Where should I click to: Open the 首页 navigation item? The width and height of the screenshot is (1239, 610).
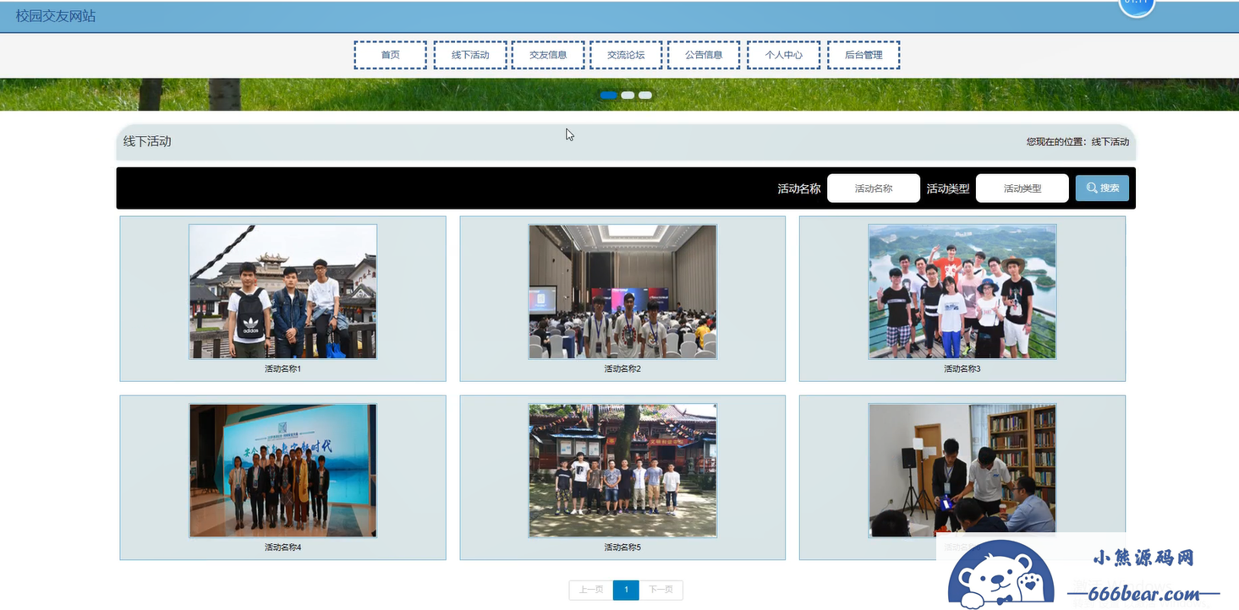point(390,55)
